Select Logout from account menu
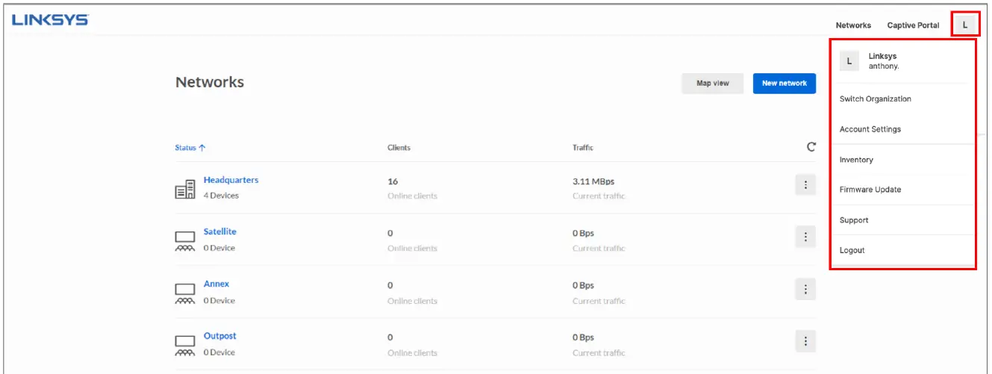992x374 pixels. pos(852,250)
